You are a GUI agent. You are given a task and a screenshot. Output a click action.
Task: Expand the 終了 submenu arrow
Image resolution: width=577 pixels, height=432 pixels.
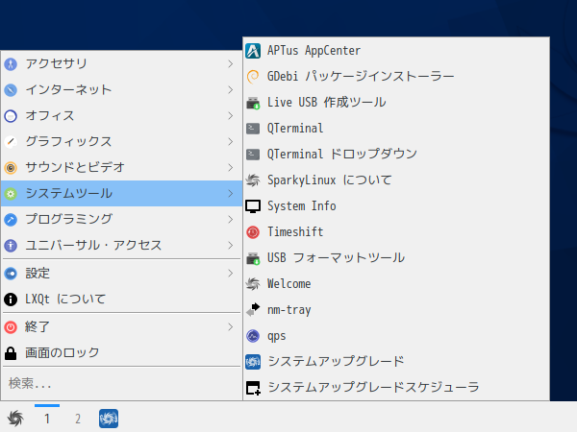click(231, 327)
